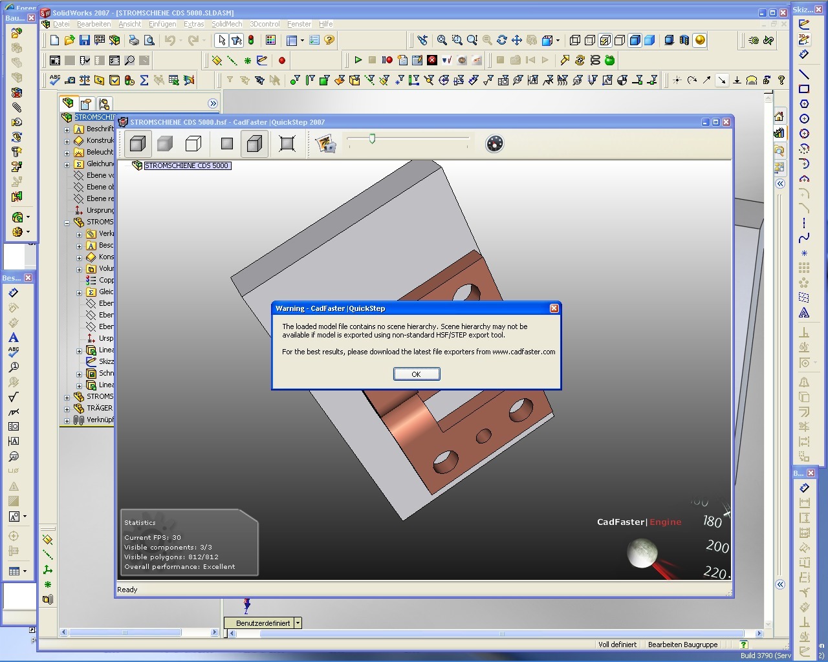Open the SolidMech menu
Viewport: 828px width, 662px height.
(226, 24)
